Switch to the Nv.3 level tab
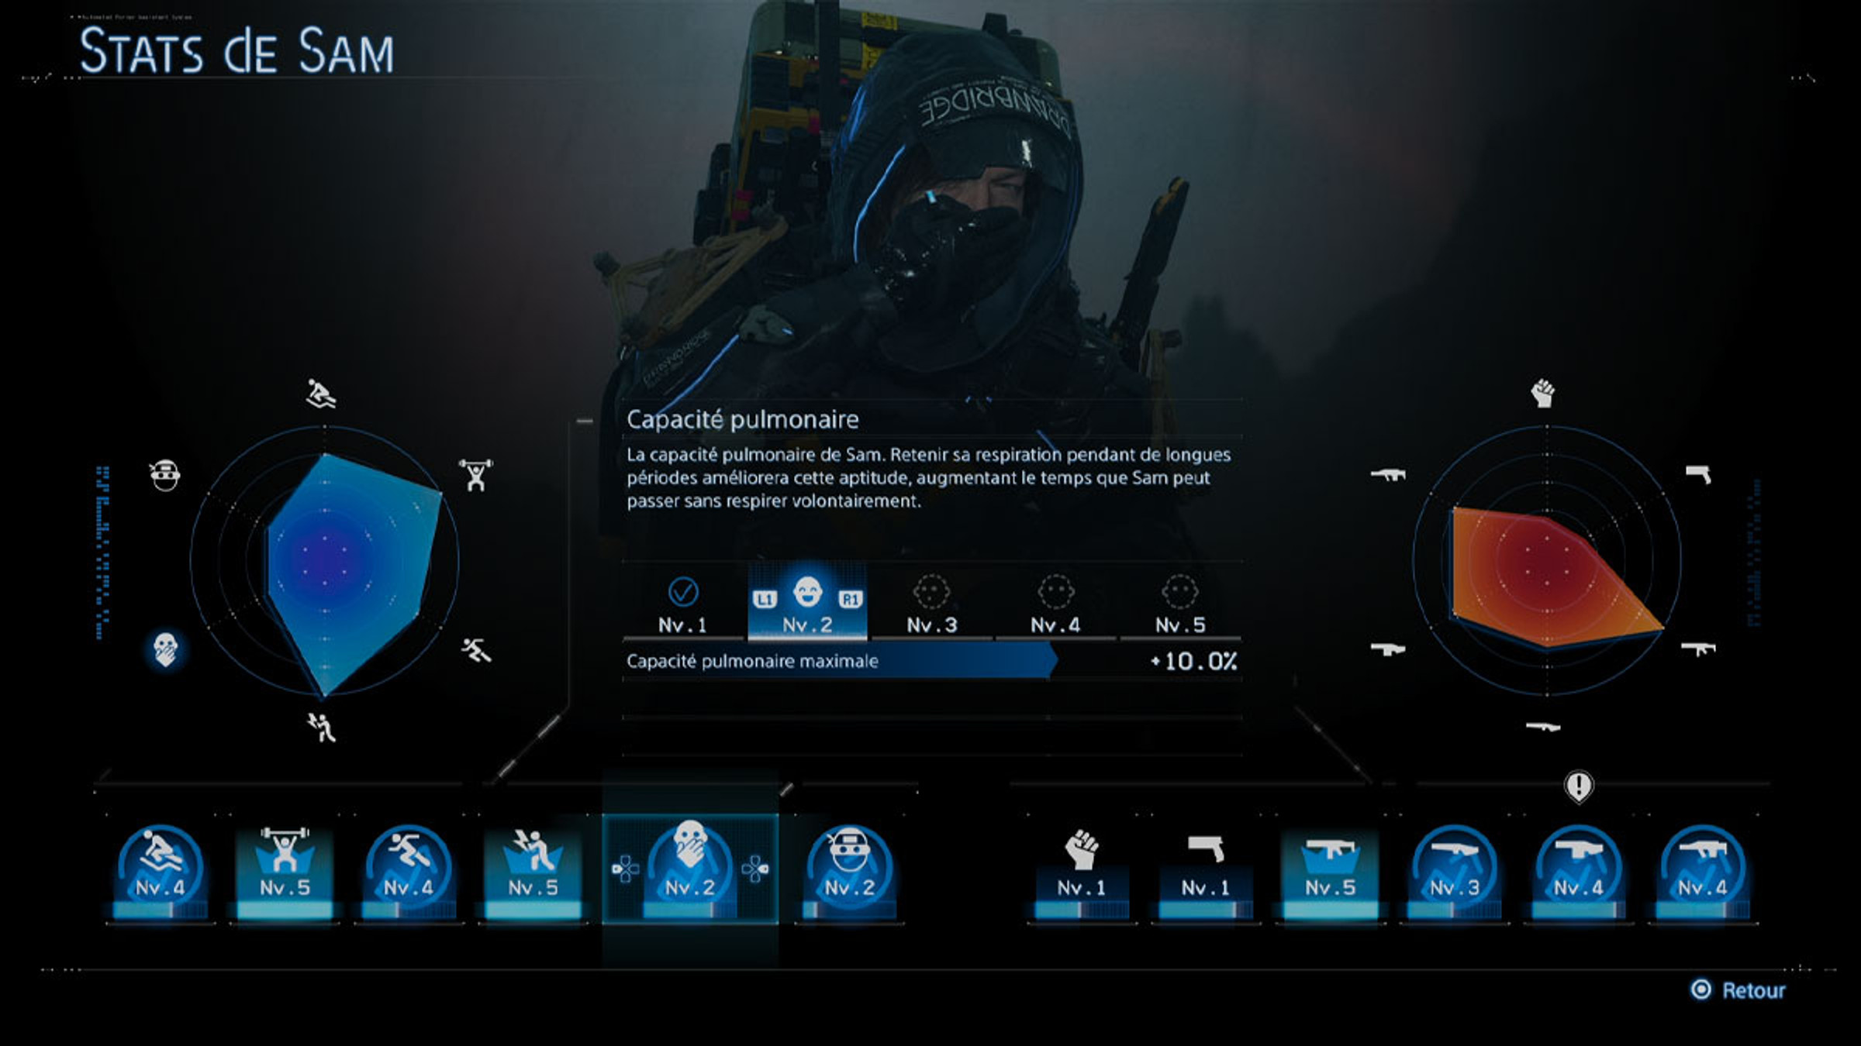The image size is (1861, 1046). (931, 606)
